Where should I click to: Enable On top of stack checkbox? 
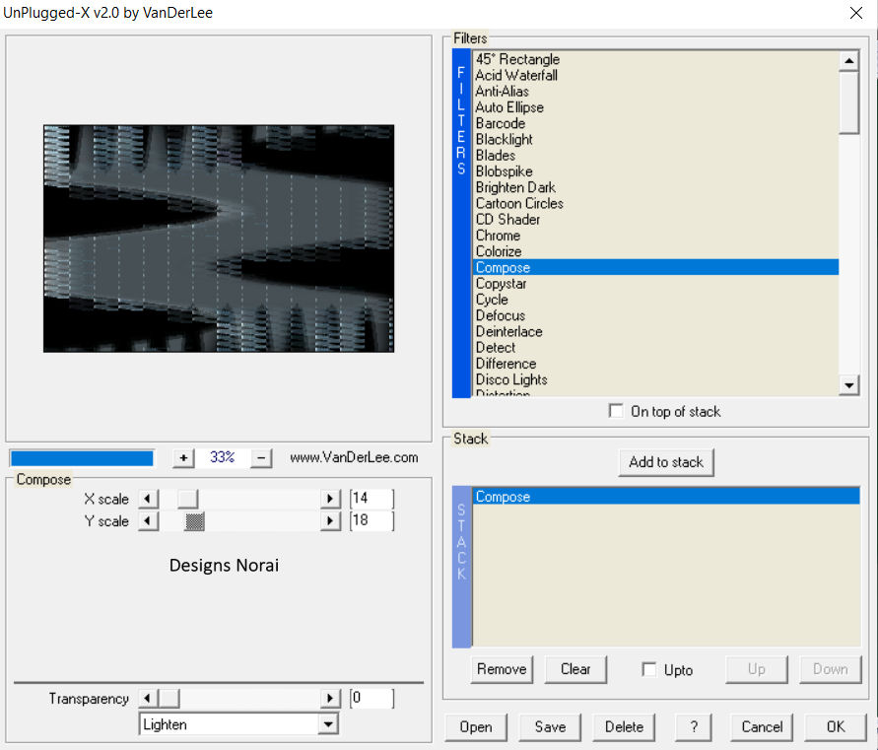pyautogui.click(x=615, y=411)
